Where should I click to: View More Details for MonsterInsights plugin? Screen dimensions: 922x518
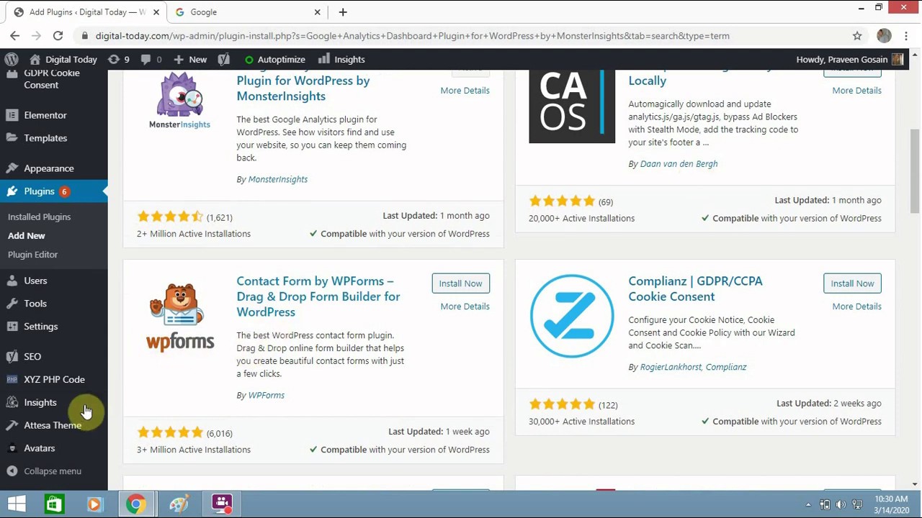click(465, 91)
